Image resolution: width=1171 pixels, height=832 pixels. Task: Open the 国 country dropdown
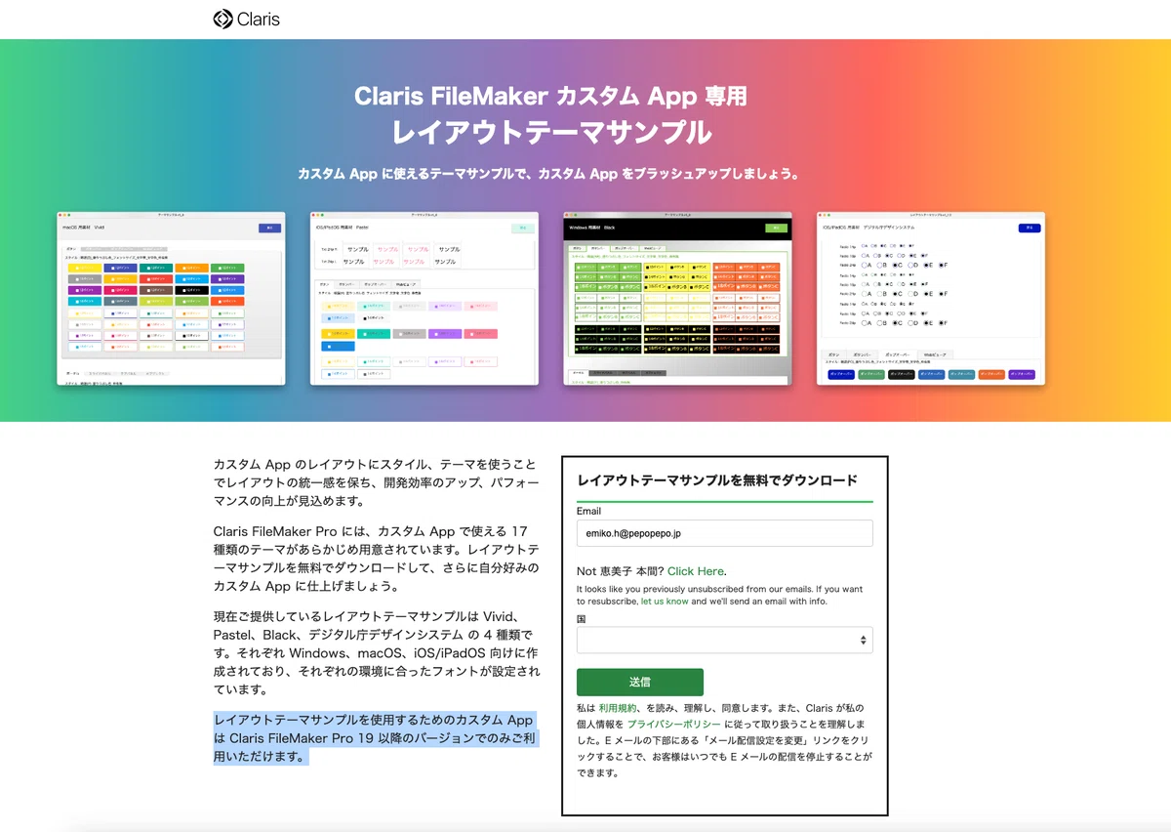(724, 640)
